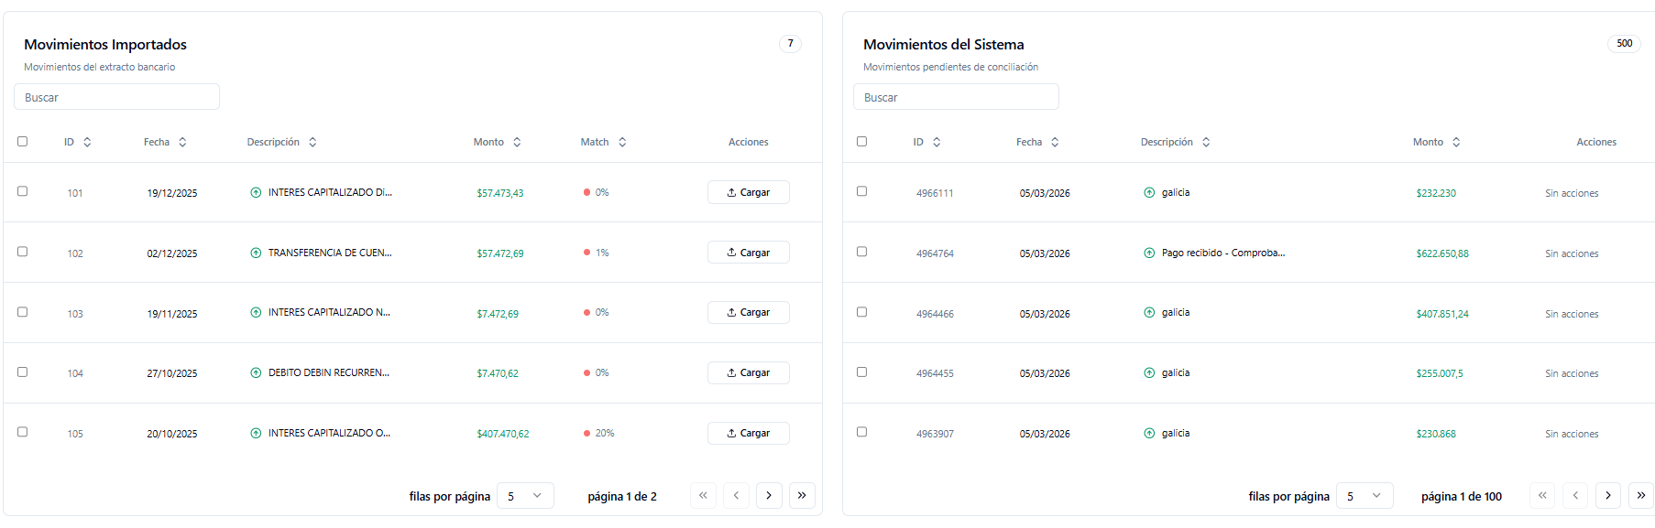Check the row for system movement 4964764

click(861, 252)
